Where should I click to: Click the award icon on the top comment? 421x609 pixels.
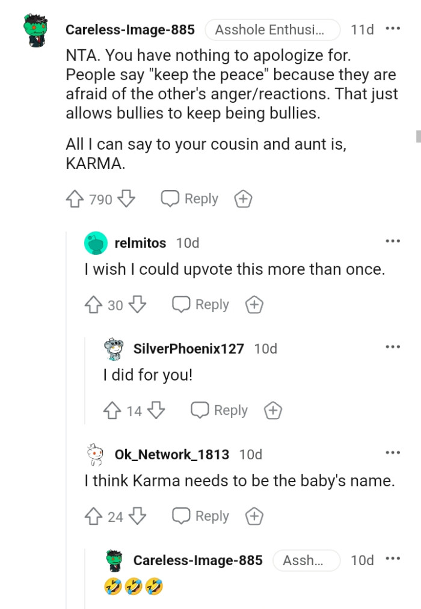(x=242, y=198)
